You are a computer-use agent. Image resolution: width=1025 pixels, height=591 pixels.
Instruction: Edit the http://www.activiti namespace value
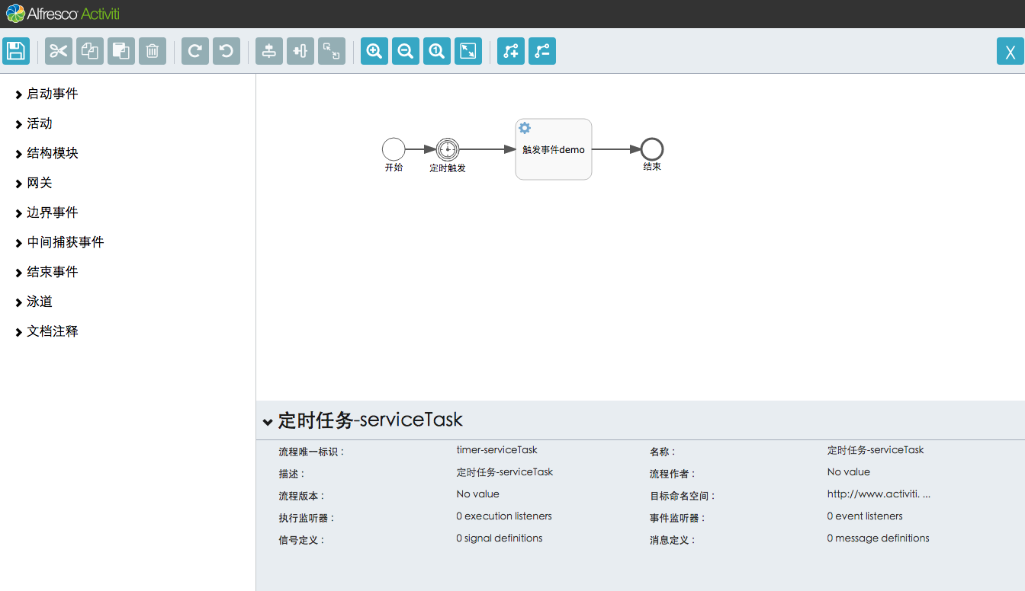[x=879, y=494]
